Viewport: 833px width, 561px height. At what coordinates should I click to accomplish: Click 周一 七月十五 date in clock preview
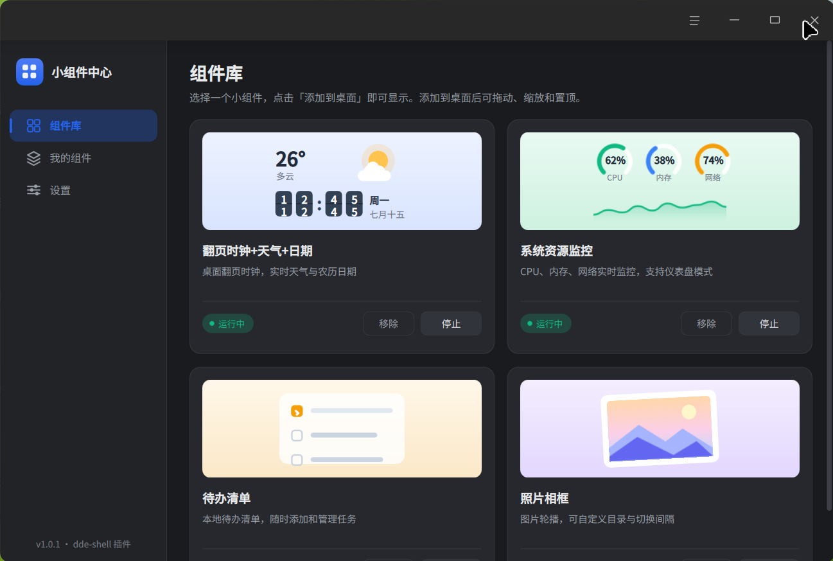387,208
